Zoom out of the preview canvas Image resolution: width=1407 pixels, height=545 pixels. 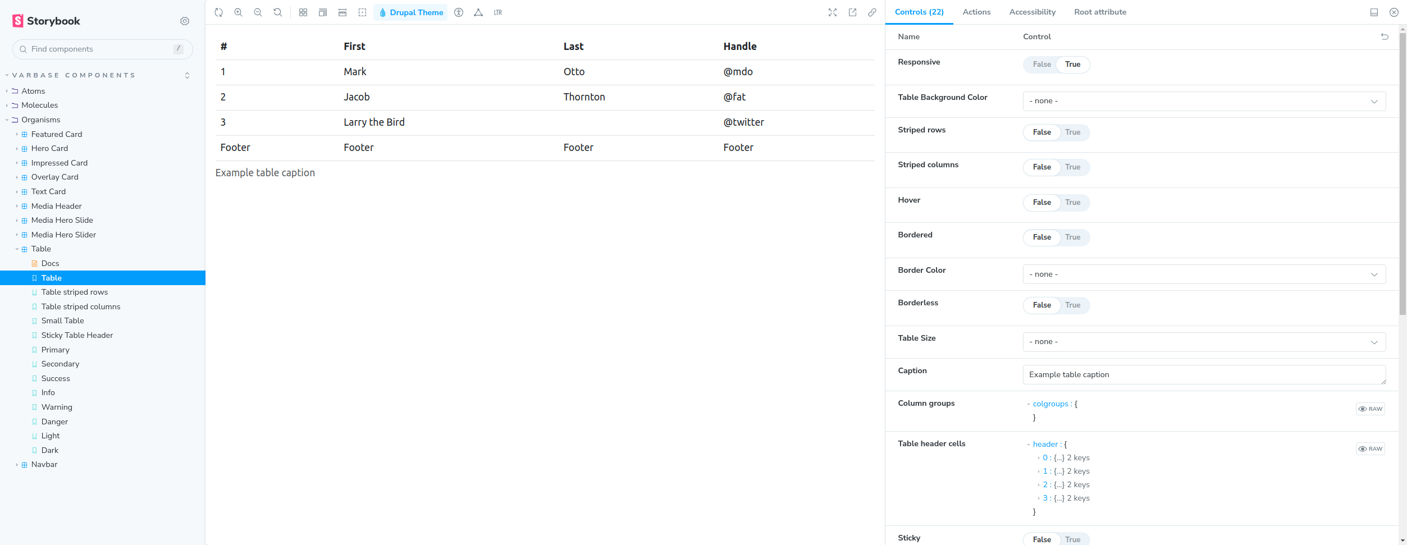(258, 12)
